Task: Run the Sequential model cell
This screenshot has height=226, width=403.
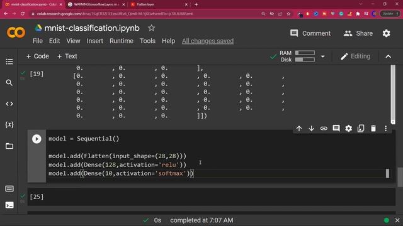Action: (x=37, y=139)
